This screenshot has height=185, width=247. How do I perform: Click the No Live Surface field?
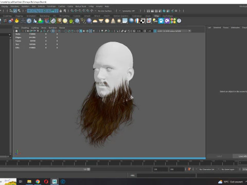[x=105, y=11]
